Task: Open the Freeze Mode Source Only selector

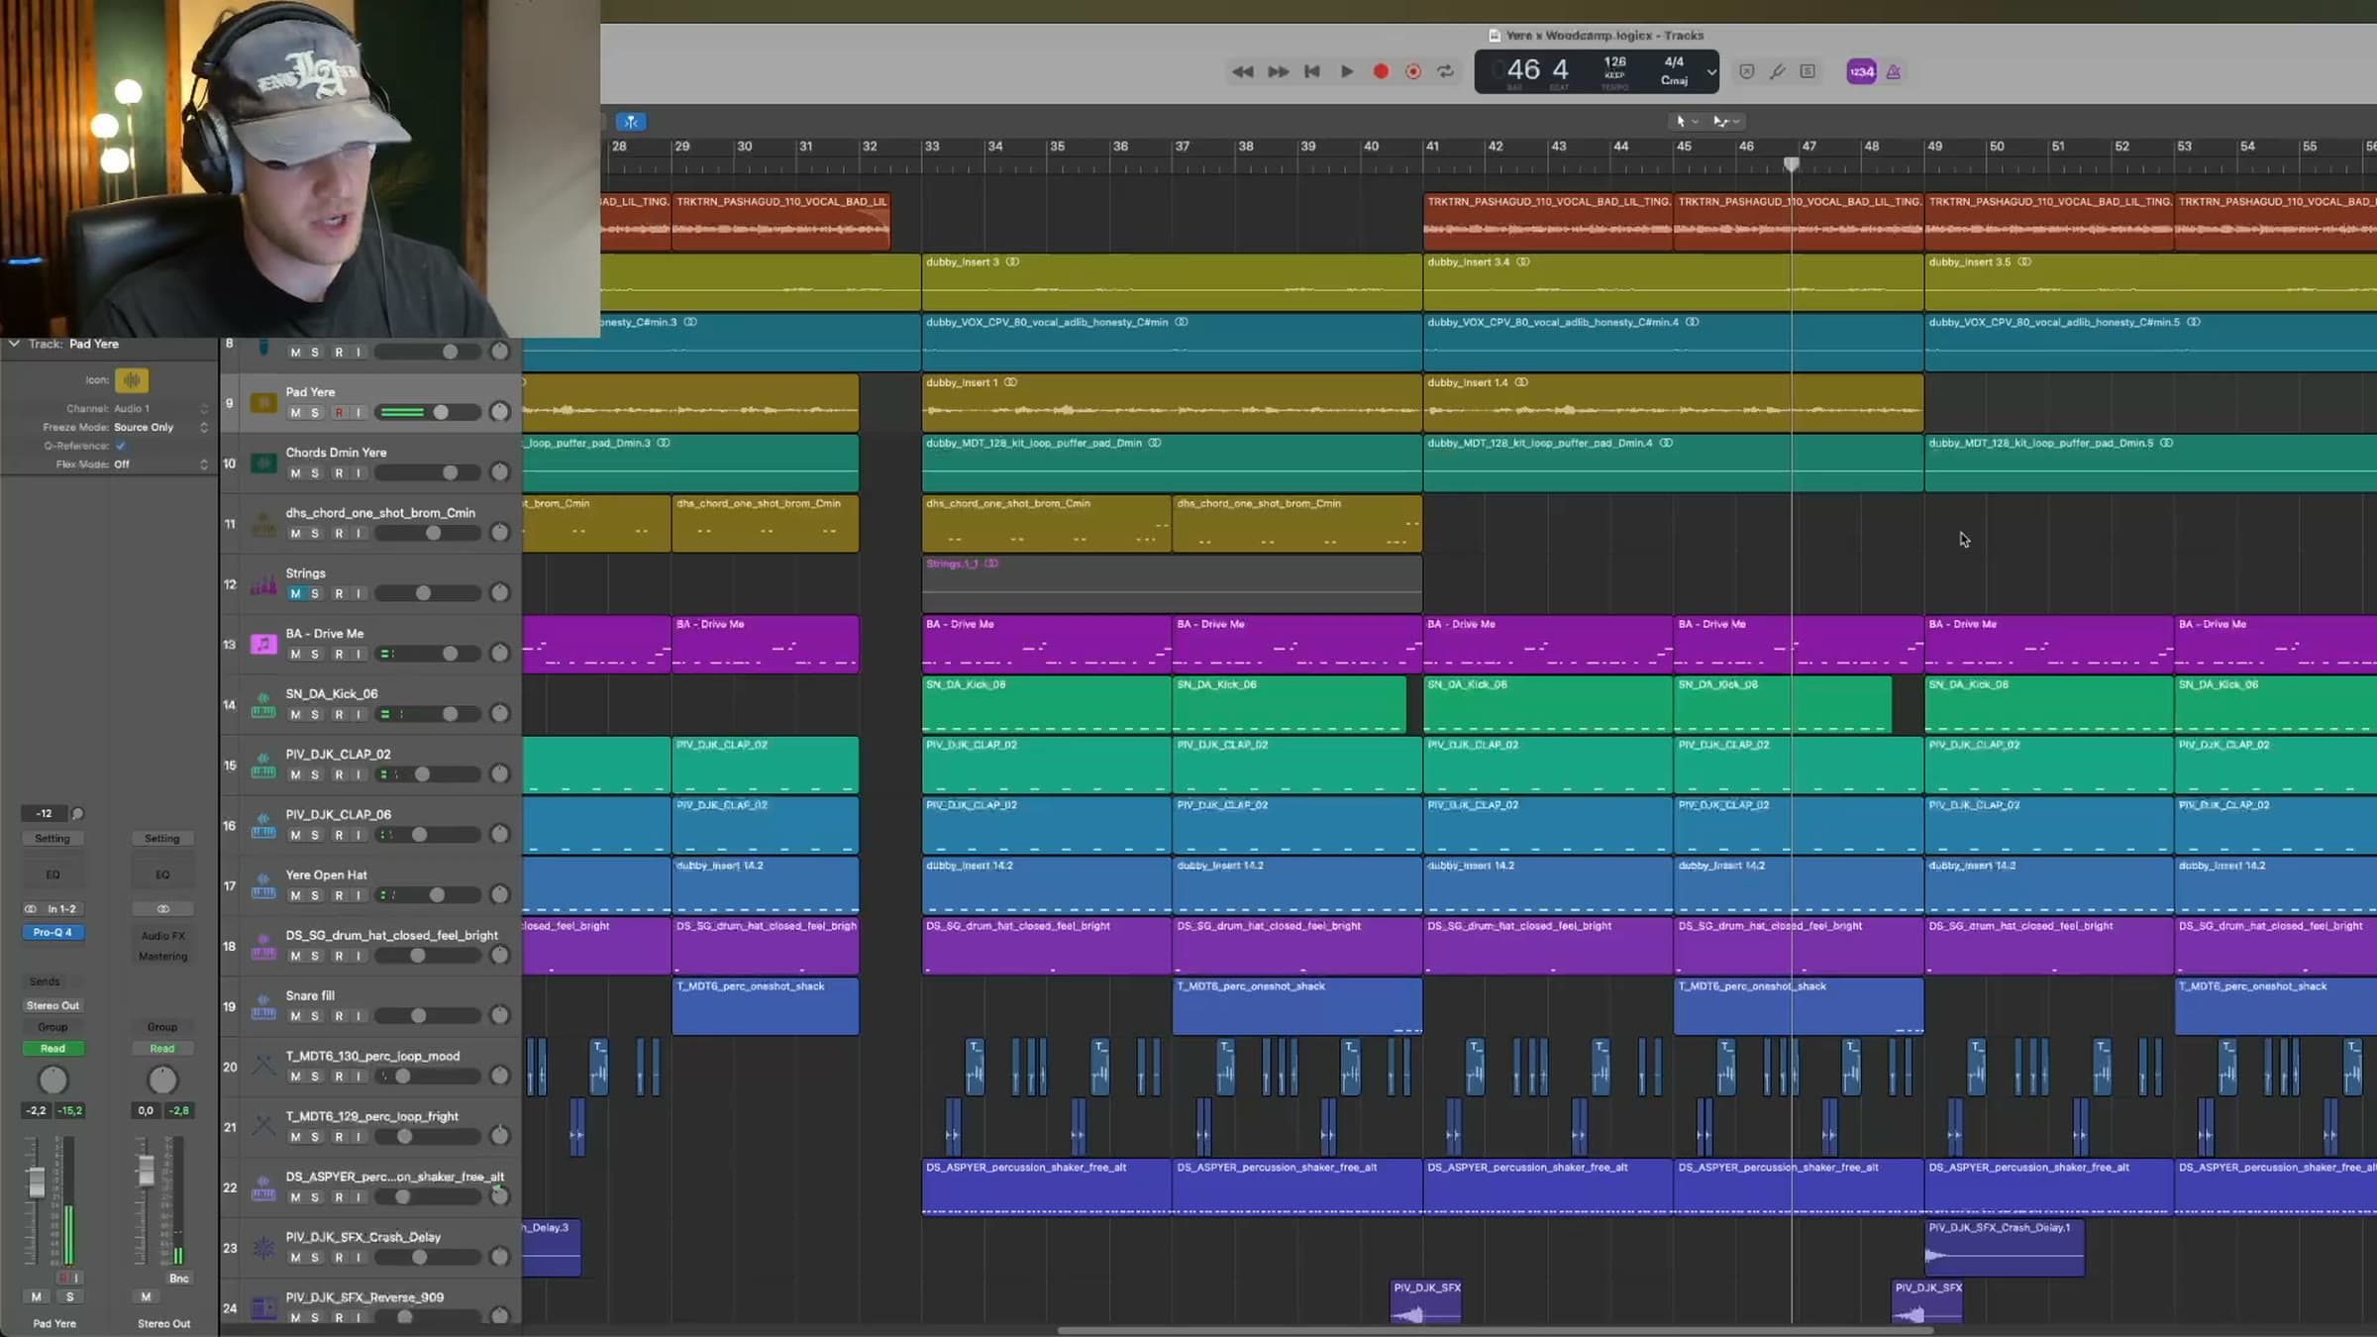Action: (160, 427)
